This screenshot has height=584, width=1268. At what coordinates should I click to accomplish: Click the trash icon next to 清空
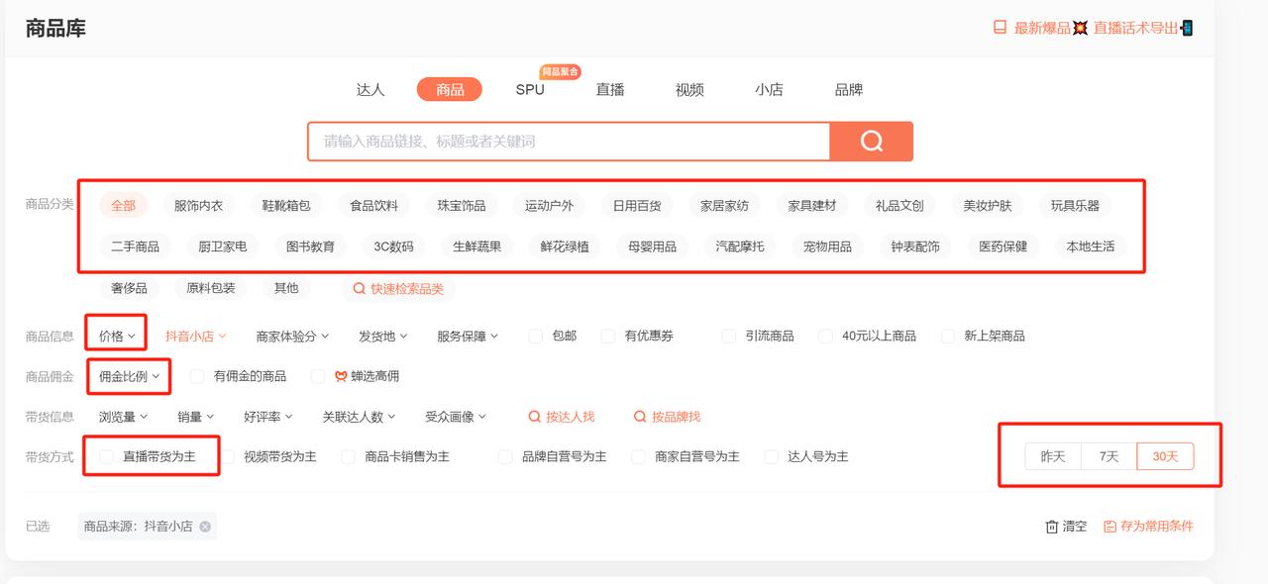click(x=1052, y=527)
